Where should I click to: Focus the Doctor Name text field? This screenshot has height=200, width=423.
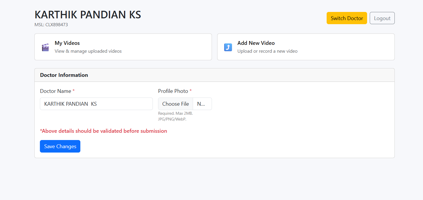coord(96,104)
